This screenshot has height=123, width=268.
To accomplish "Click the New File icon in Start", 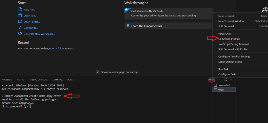I will [x=20, y=10].
